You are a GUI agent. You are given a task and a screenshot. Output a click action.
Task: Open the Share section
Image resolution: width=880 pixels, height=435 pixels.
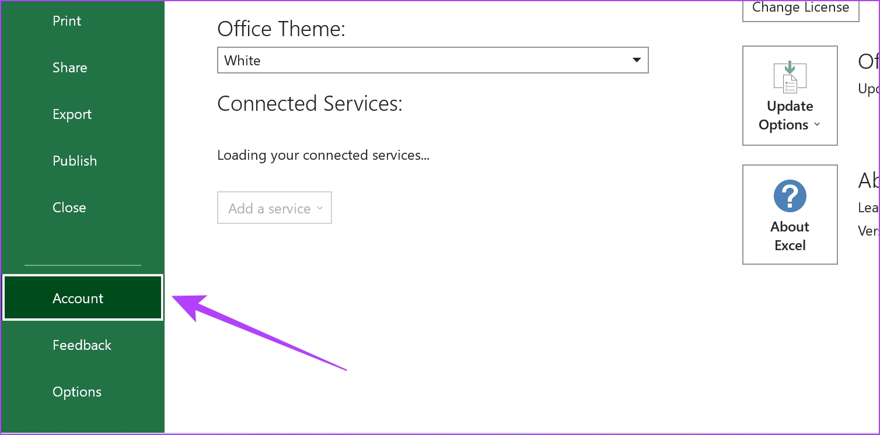[x=69, y=68]
